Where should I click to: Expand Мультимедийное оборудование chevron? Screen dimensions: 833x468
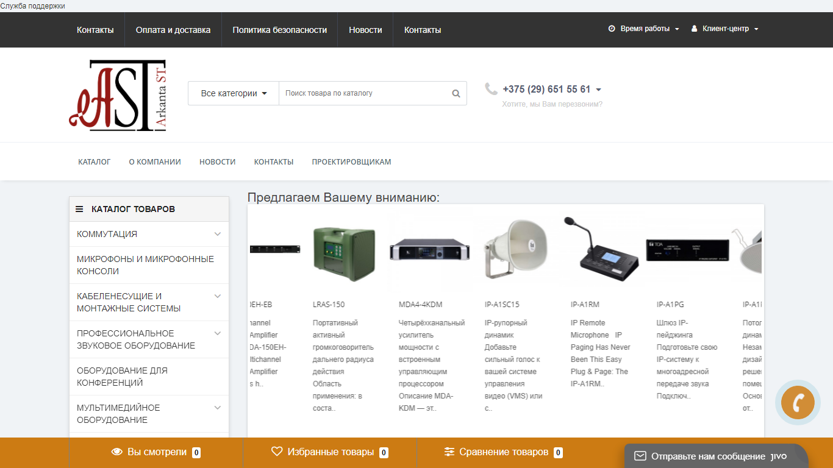(218, 408)
